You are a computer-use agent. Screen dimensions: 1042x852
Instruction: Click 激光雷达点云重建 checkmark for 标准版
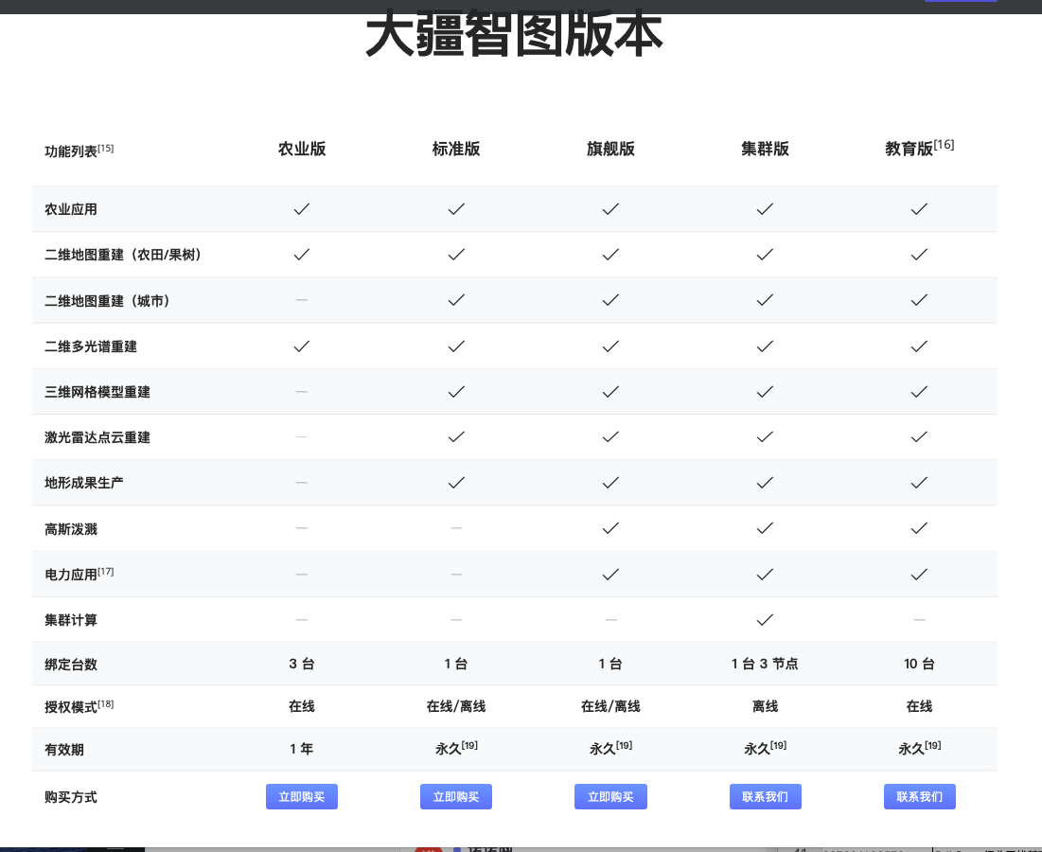click(x=455, y=437)
